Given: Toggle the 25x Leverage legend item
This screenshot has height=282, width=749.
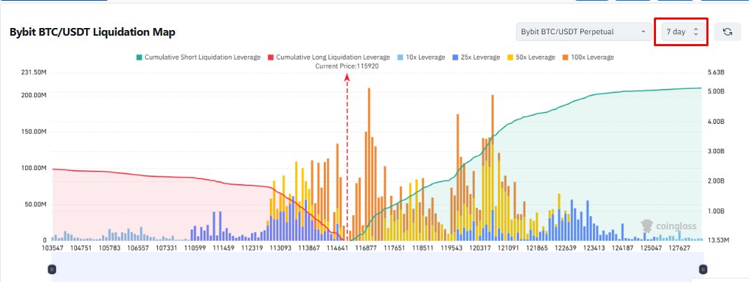Looking at the screenshot, I should (x=476, y=57).
